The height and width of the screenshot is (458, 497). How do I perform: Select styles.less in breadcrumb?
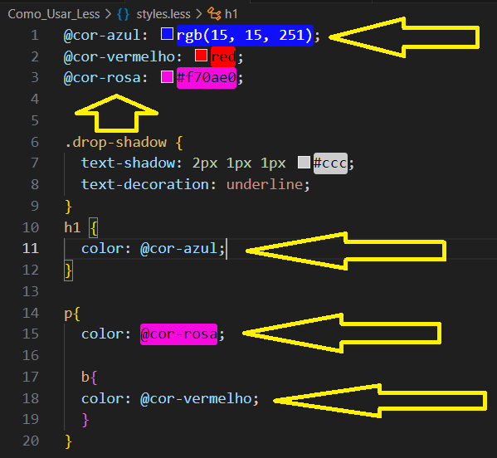click(163, 14)
